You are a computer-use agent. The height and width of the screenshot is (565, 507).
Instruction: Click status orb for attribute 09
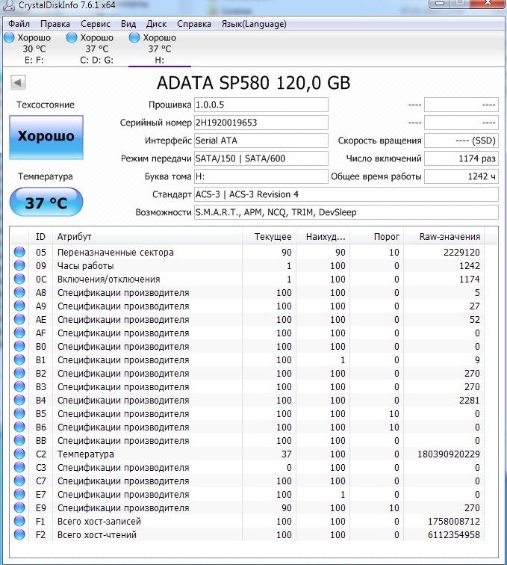[19, 265]
